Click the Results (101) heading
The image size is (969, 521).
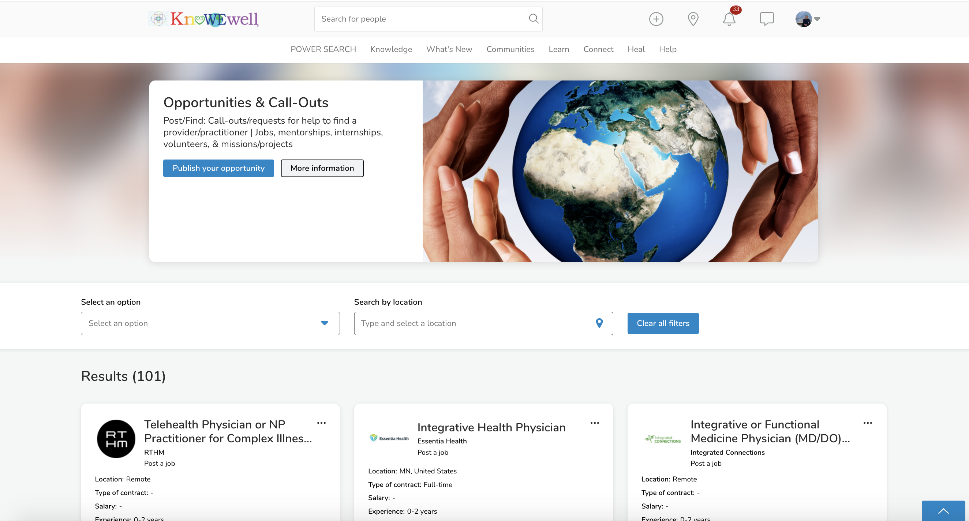(123, 376)
